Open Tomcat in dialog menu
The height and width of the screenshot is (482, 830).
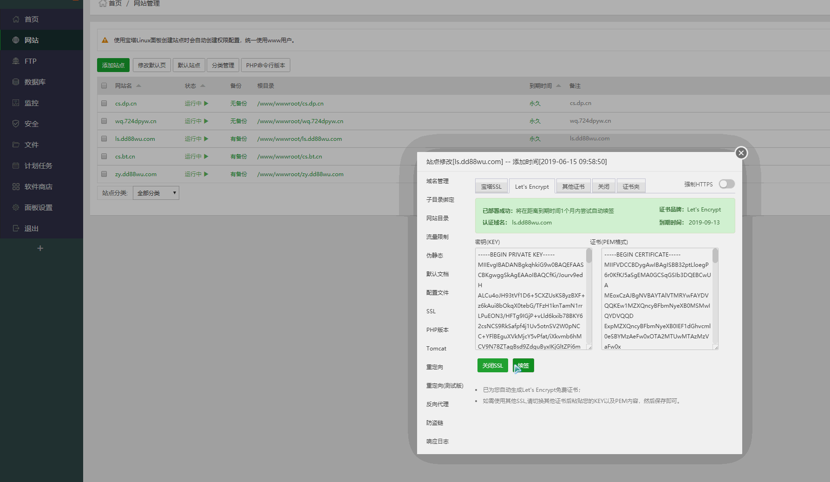tap(436, 348)
